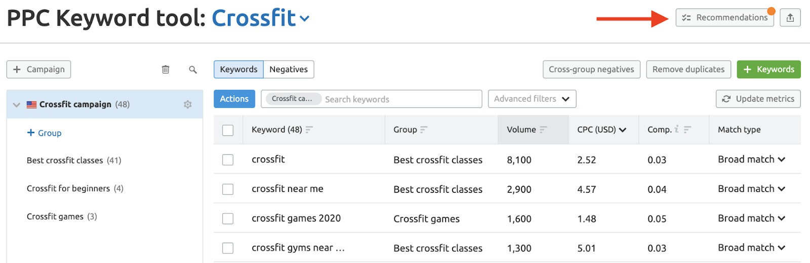Image resolution: width=810 pixels, height=263 pixels.
Task: Click Update metrics button
Action: click(758, 99)
